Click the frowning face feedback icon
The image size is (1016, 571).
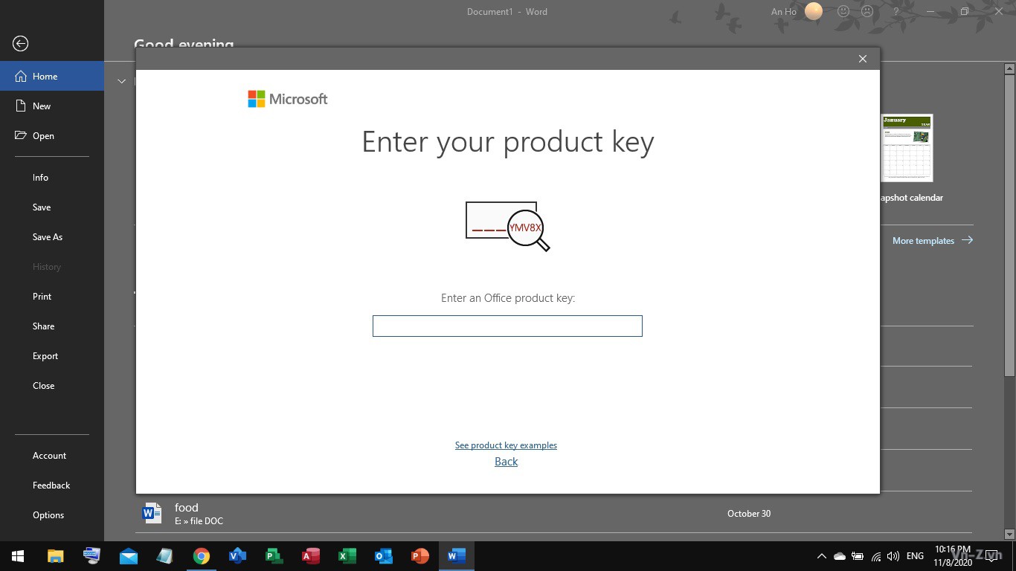click(867, 11)
